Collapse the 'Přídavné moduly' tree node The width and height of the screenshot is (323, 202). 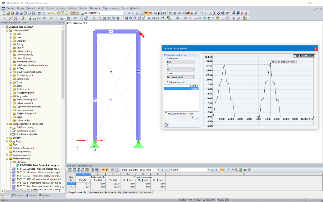(x=7, y=158)
